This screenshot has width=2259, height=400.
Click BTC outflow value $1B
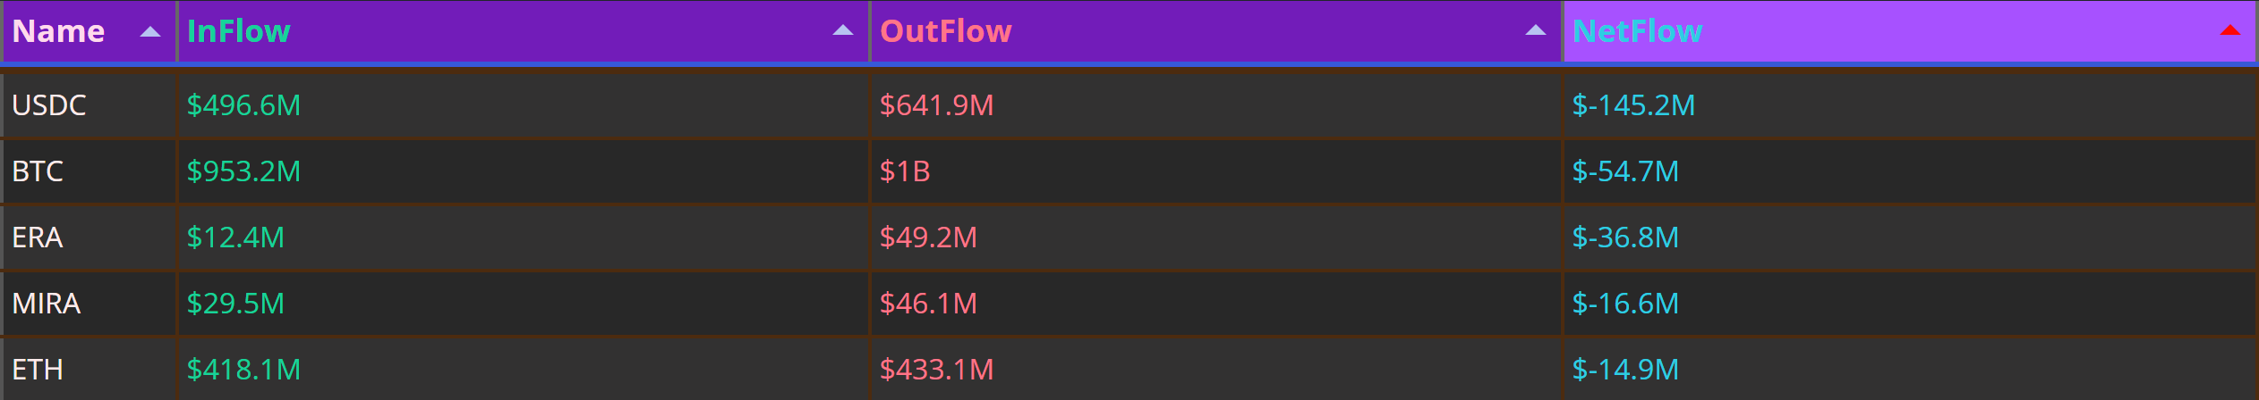[x=905, y=171]
